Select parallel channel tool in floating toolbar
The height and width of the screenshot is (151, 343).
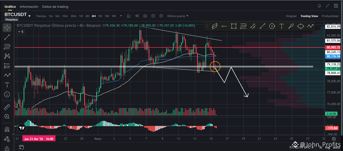point(214,26)
